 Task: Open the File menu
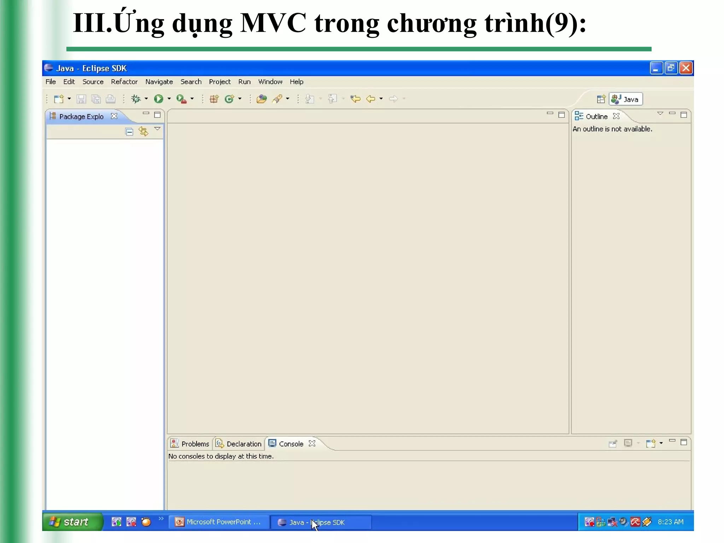click(51, 82)
